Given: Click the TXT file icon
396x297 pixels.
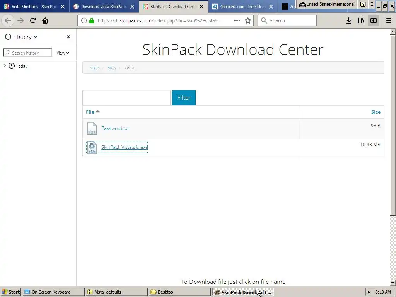Looking at the screenshot, I should [92, 128].
